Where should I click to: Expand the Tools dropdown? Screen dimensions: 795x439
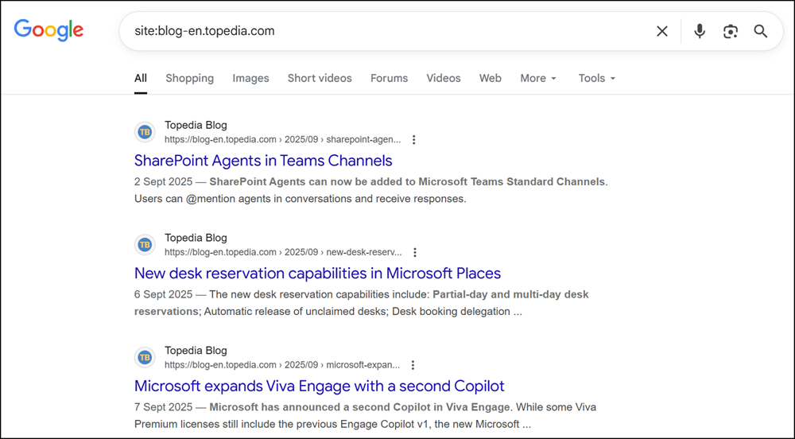[x=596, y=78]
